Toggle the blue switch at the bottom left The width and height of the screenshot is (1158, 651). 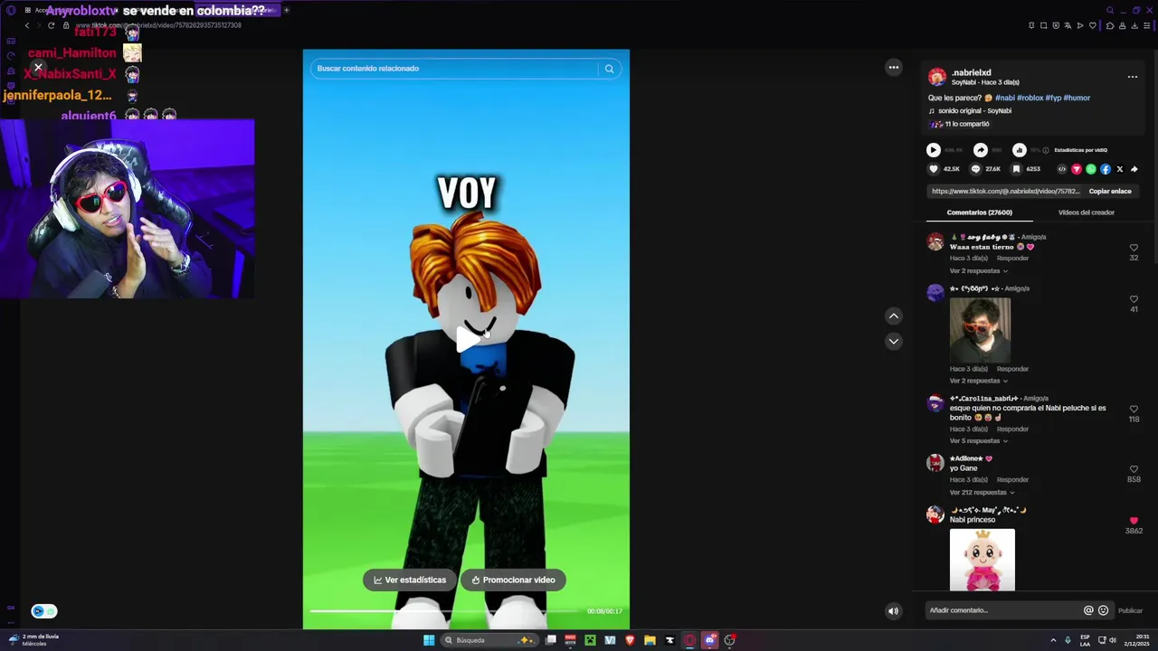43,611
